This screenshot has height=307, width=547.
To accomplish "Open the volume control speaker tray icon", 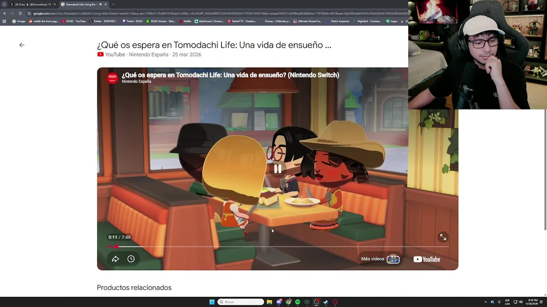I will 521,302.
